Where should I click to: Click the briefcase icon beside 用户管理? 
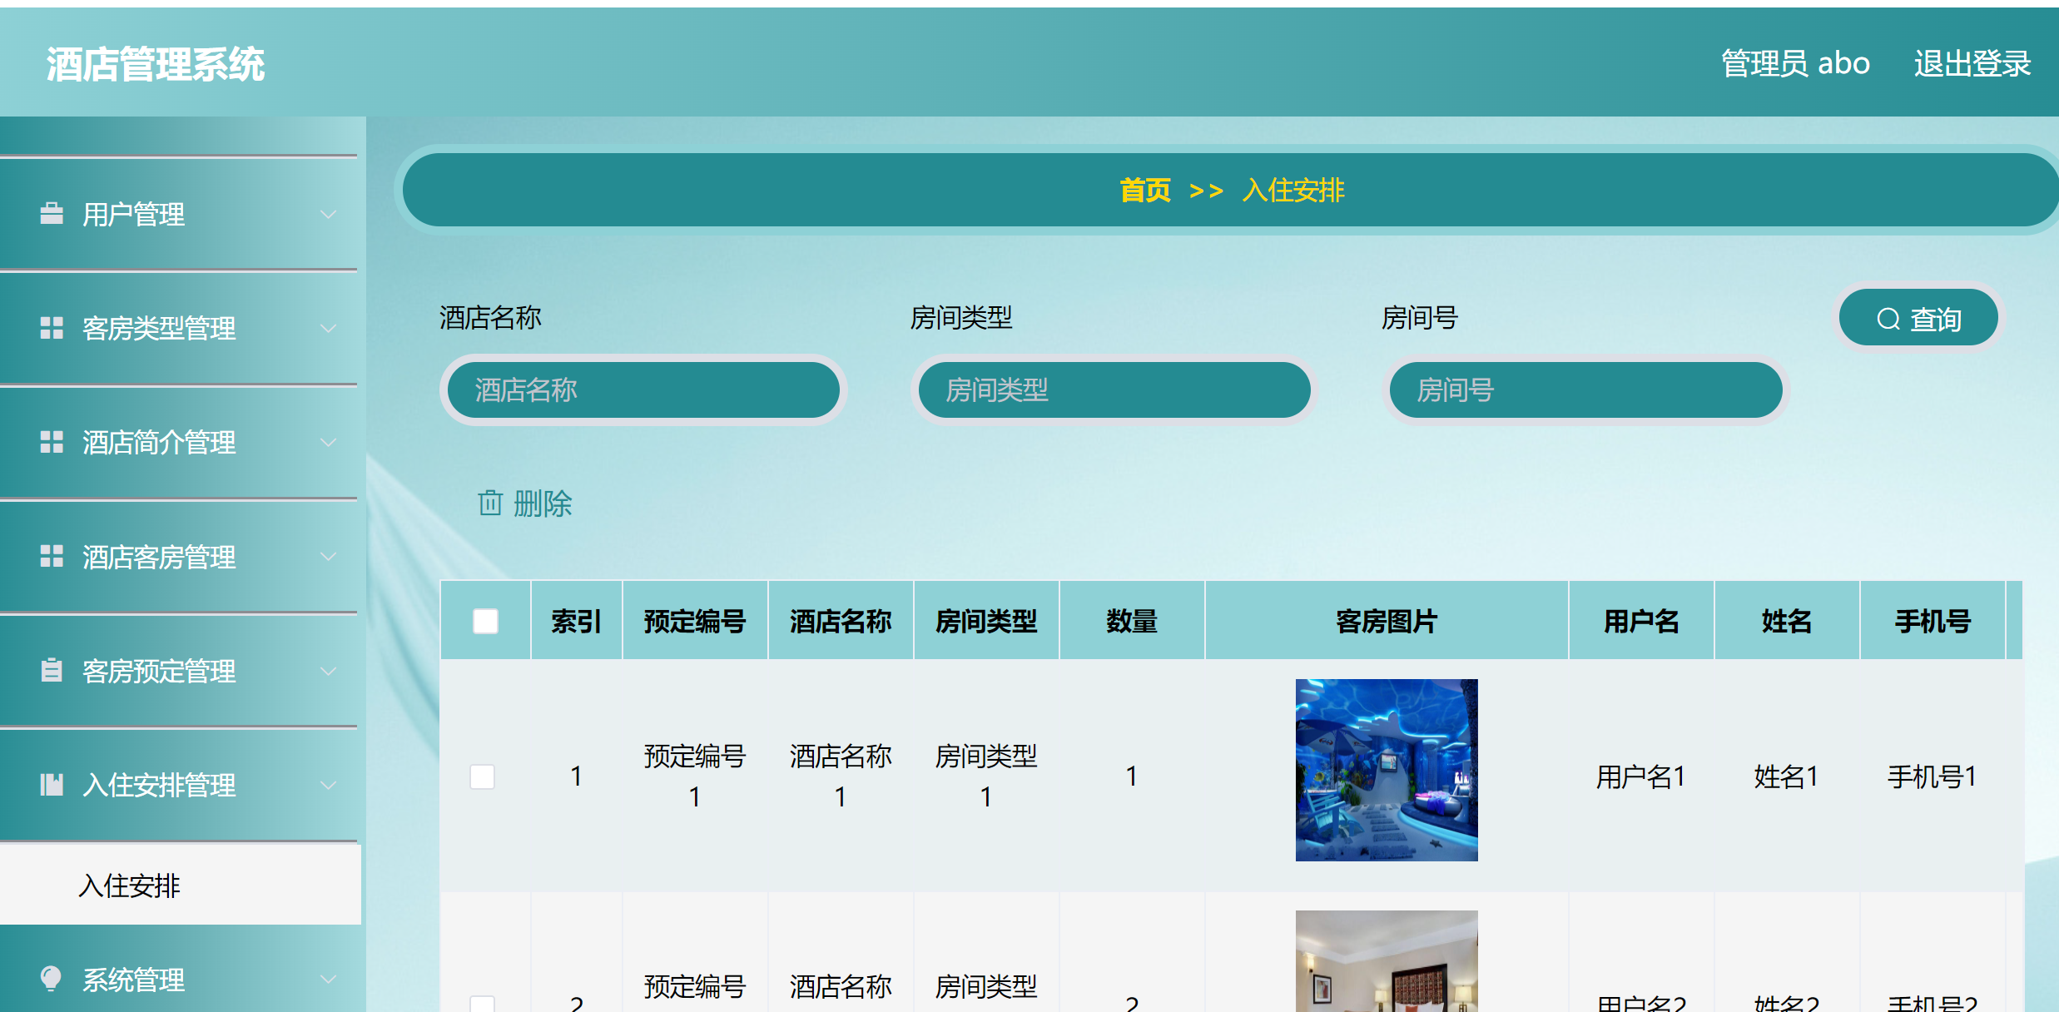coord(52,214)
